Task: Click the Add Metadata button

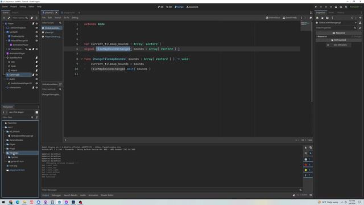Action: [338, 45]
